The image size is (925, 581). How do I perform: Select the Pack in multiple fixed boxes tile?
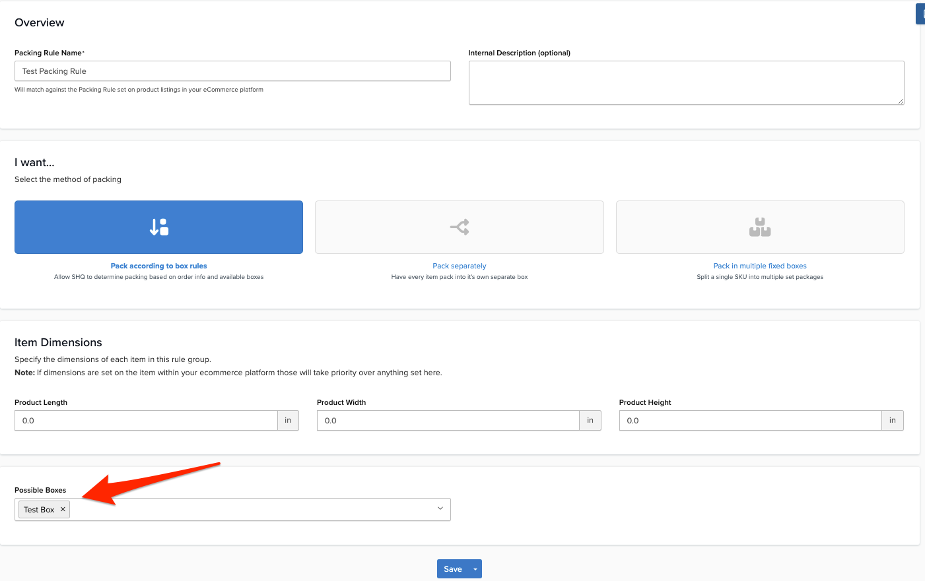point(759,227)
